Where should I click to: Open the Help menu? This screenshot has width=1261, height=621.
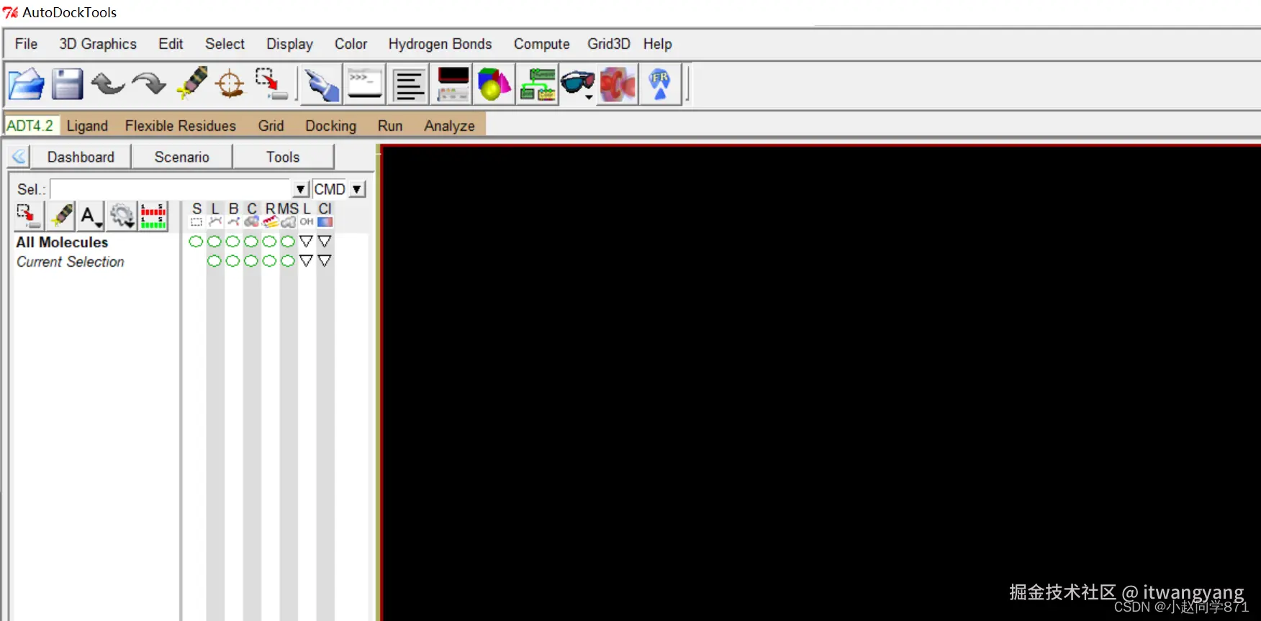pyautogui.click(x=657, y=44)
